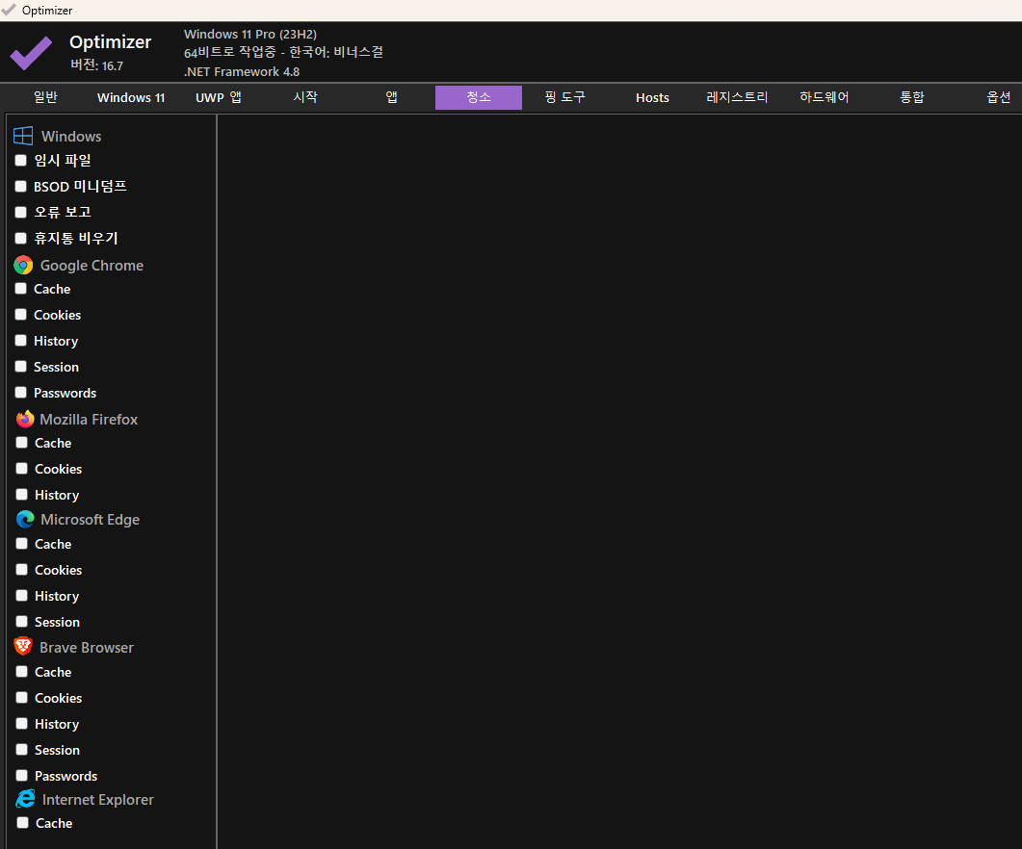Click the .NET Framework 4.8 text

242,71
